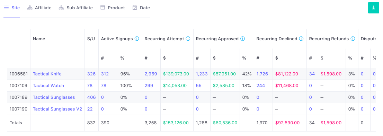Click Tactical Sunglasses V2 S/U value 22
The width and height of the screenshot is (383, 136).
coord(90,109)
